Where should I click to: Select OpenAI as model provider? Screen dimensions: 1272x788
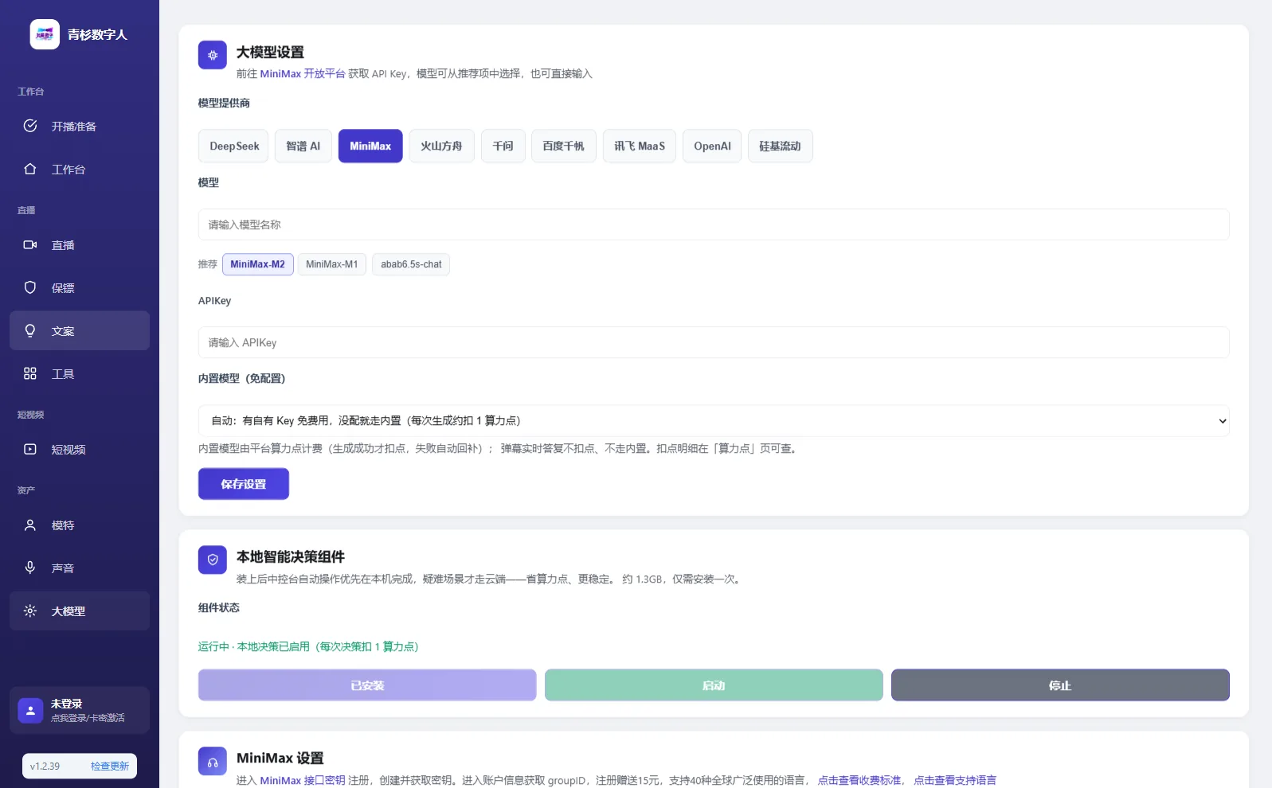pos(712,146)
